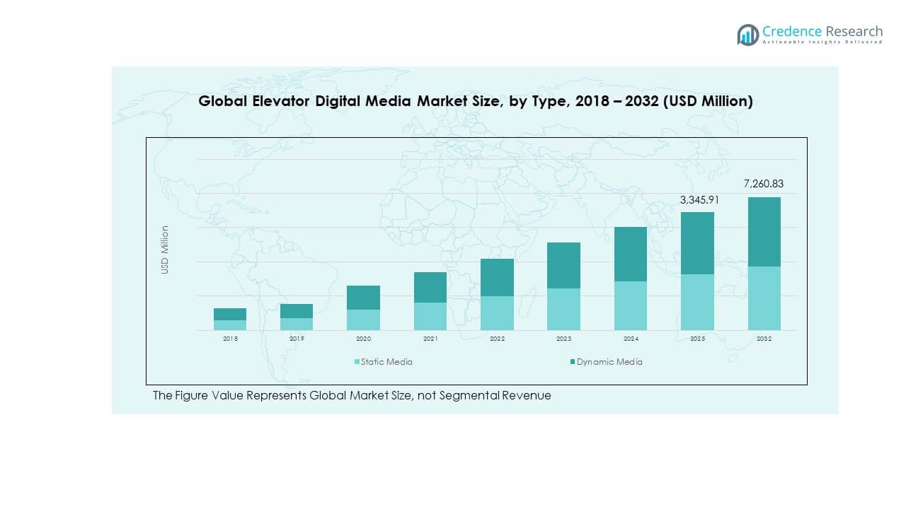Image resolution: width=906 pixels, height=509 pixels.
Task: Select the 7,260.83 data label
Action: click(764, 184)
